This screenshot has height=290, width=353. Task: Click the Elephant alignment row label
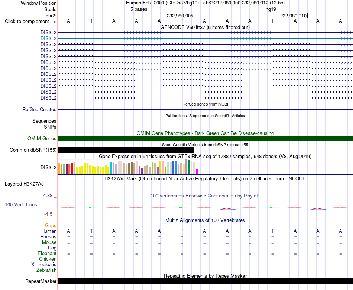47,254
